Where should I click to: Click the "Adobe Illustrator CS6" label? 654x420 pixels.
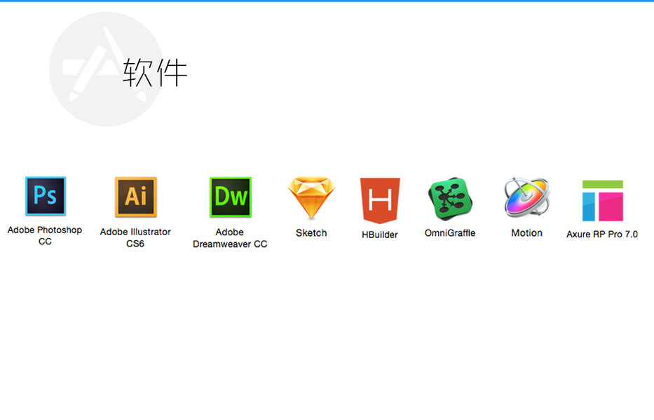point(135,237)
